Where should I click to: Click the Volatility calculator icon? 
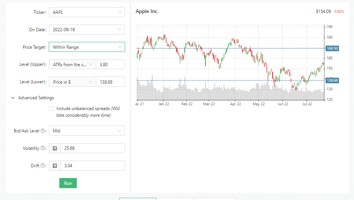click(x=55, y=148)
